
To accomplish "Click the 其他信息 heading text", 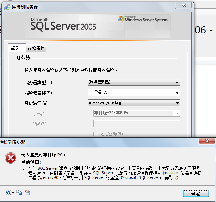I will pos(31,162).
